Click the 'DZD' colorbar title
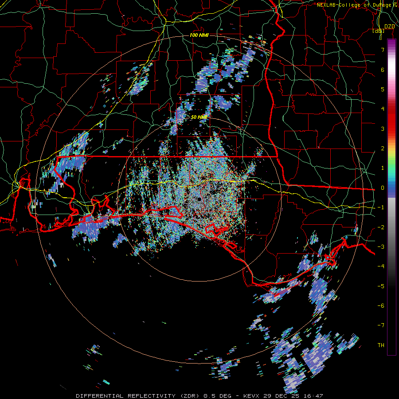The width and height of the screenshot is (399, 399). coord(389,27)
